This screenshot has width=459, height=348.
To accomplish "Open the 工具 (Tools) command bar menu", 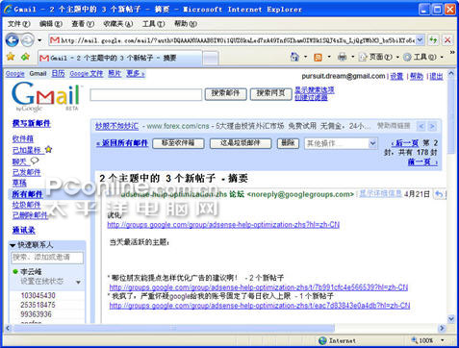I will [422, 57].
